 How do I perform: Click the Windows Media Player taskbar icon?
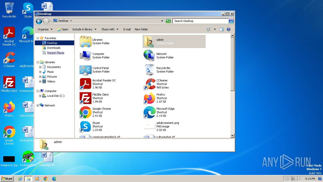(x=37, y=179)
